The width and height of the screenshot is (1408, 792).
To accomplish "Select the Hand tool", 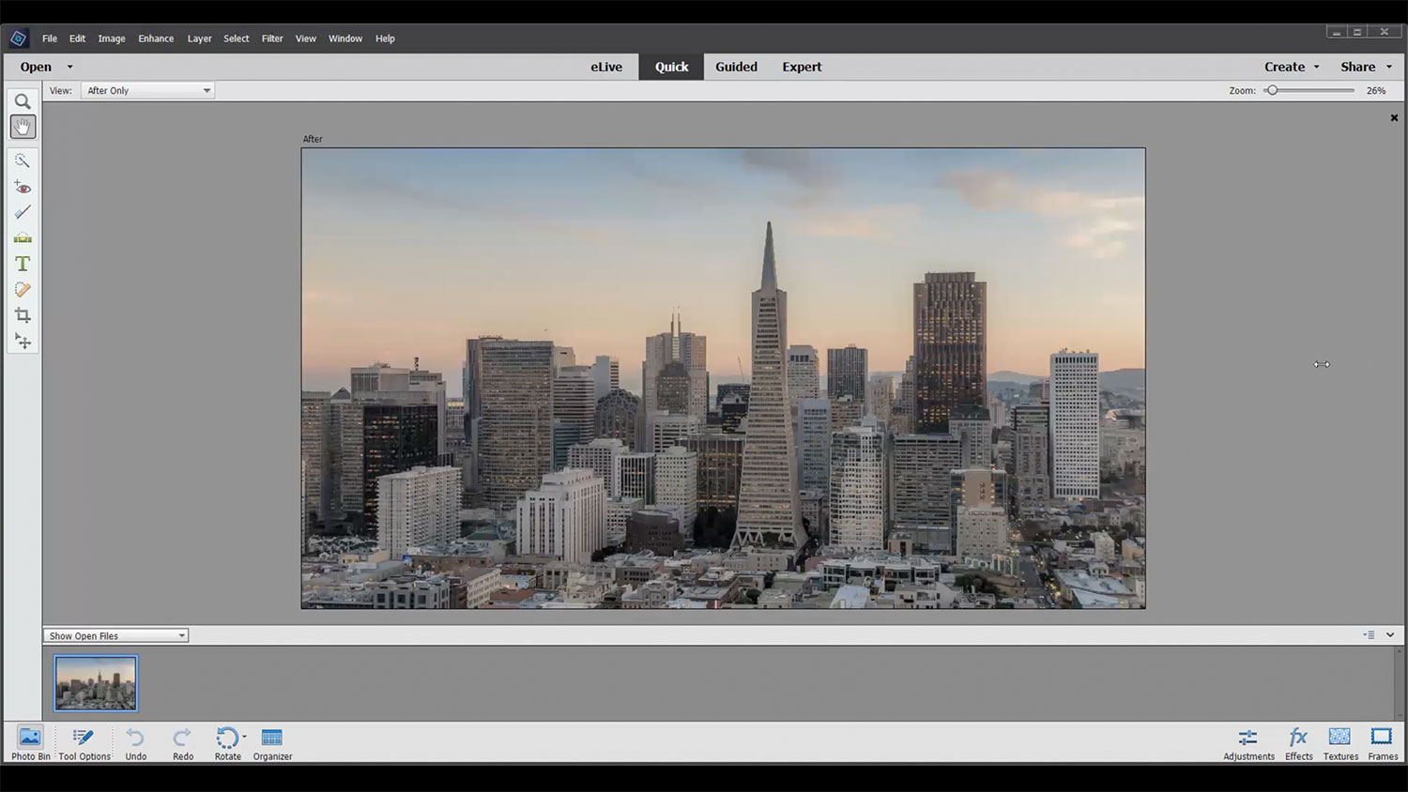I will (x=23, y=127).
